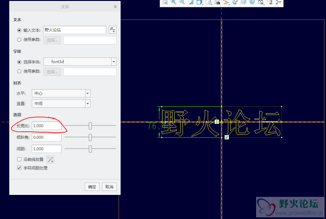Click the Zoom Out magnifier icon
Screen dimensions: 326x219
click(x=182, y=2)
